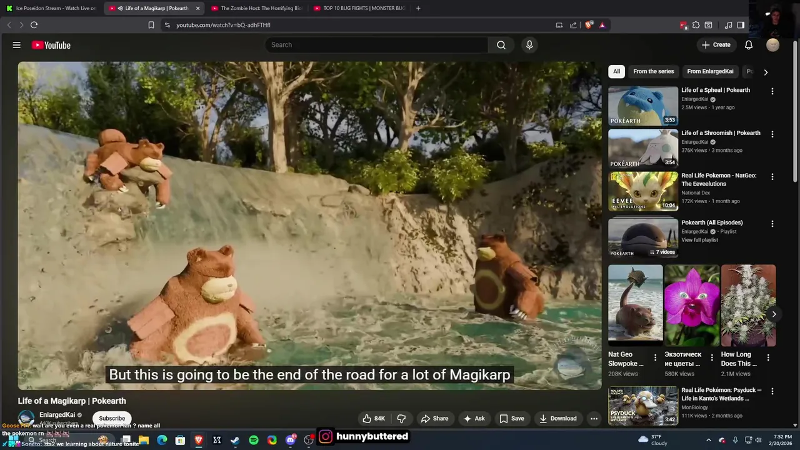Open the weather widget showing 37°F Cloudy
Screen dimensions: 800x450
(653, 440)
